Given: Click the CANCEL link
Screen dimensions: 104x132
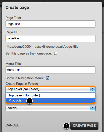Looking at the screenshot, I should (12, 125).
